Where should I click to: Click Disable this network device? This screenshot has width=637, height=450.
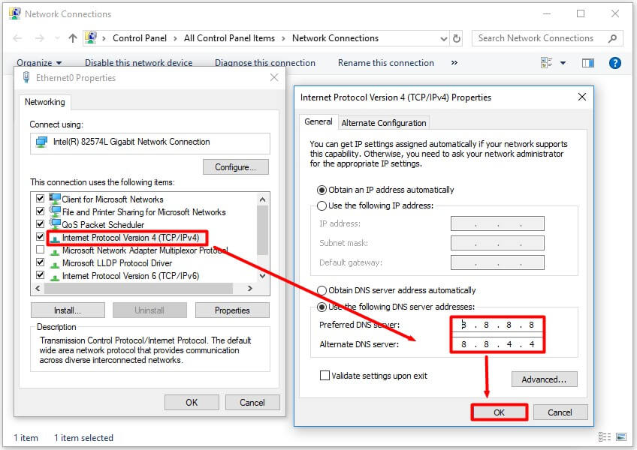(138, 63)
